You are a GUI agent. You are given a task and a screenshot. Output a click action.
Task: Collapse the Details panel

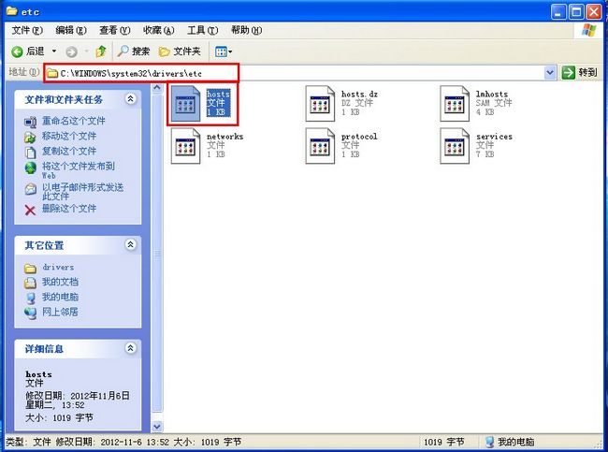[130, 348]
